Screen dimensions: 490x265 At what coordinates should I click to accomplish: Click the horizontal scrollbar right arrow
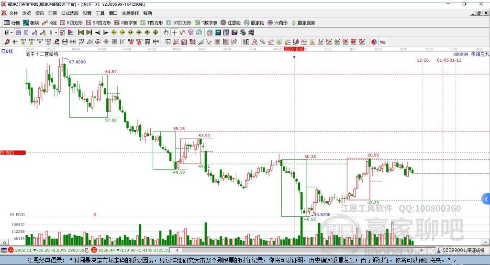421,250
